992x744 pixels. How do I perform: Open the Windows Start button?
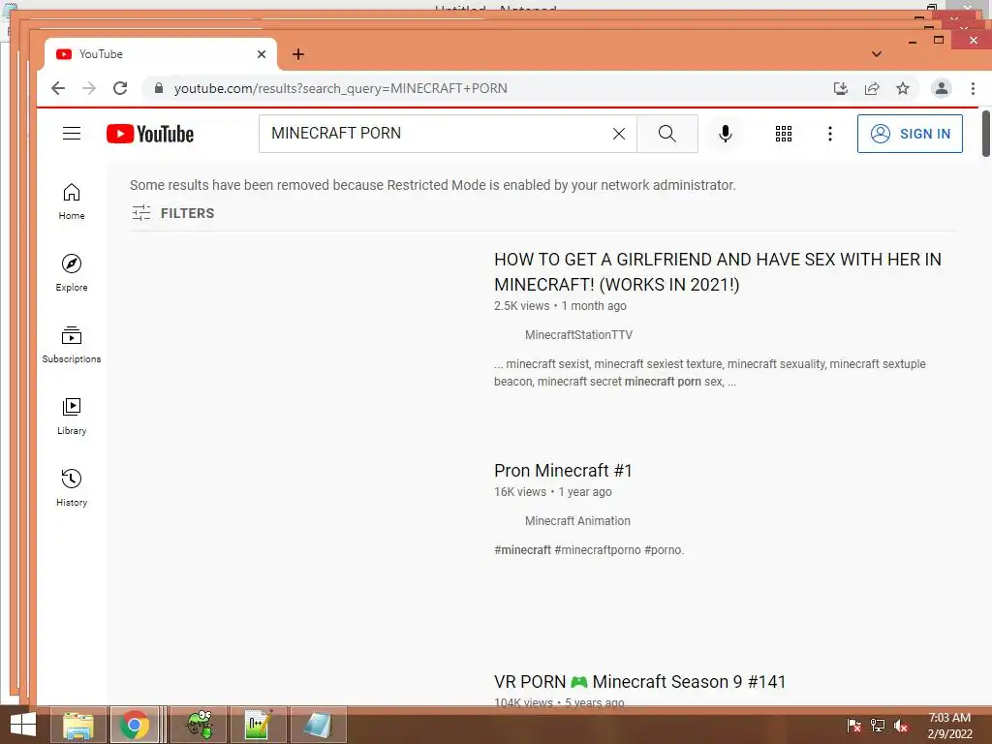point(23,725)
